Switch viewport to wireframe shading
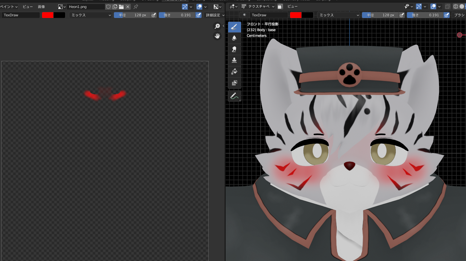This screenshot has height=261, width=466. [x=456, y=6]
